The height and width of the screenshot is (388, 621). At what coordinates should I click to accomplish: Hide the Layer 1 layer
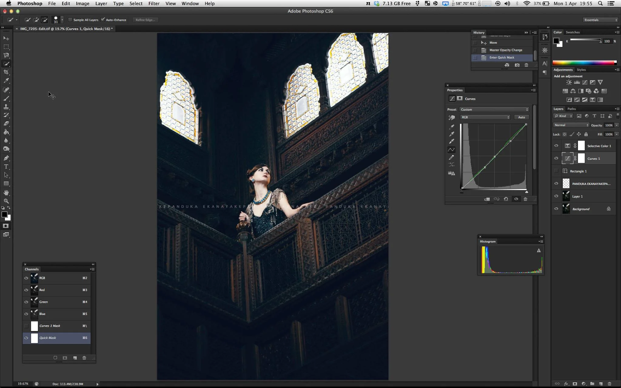[556, 196]
